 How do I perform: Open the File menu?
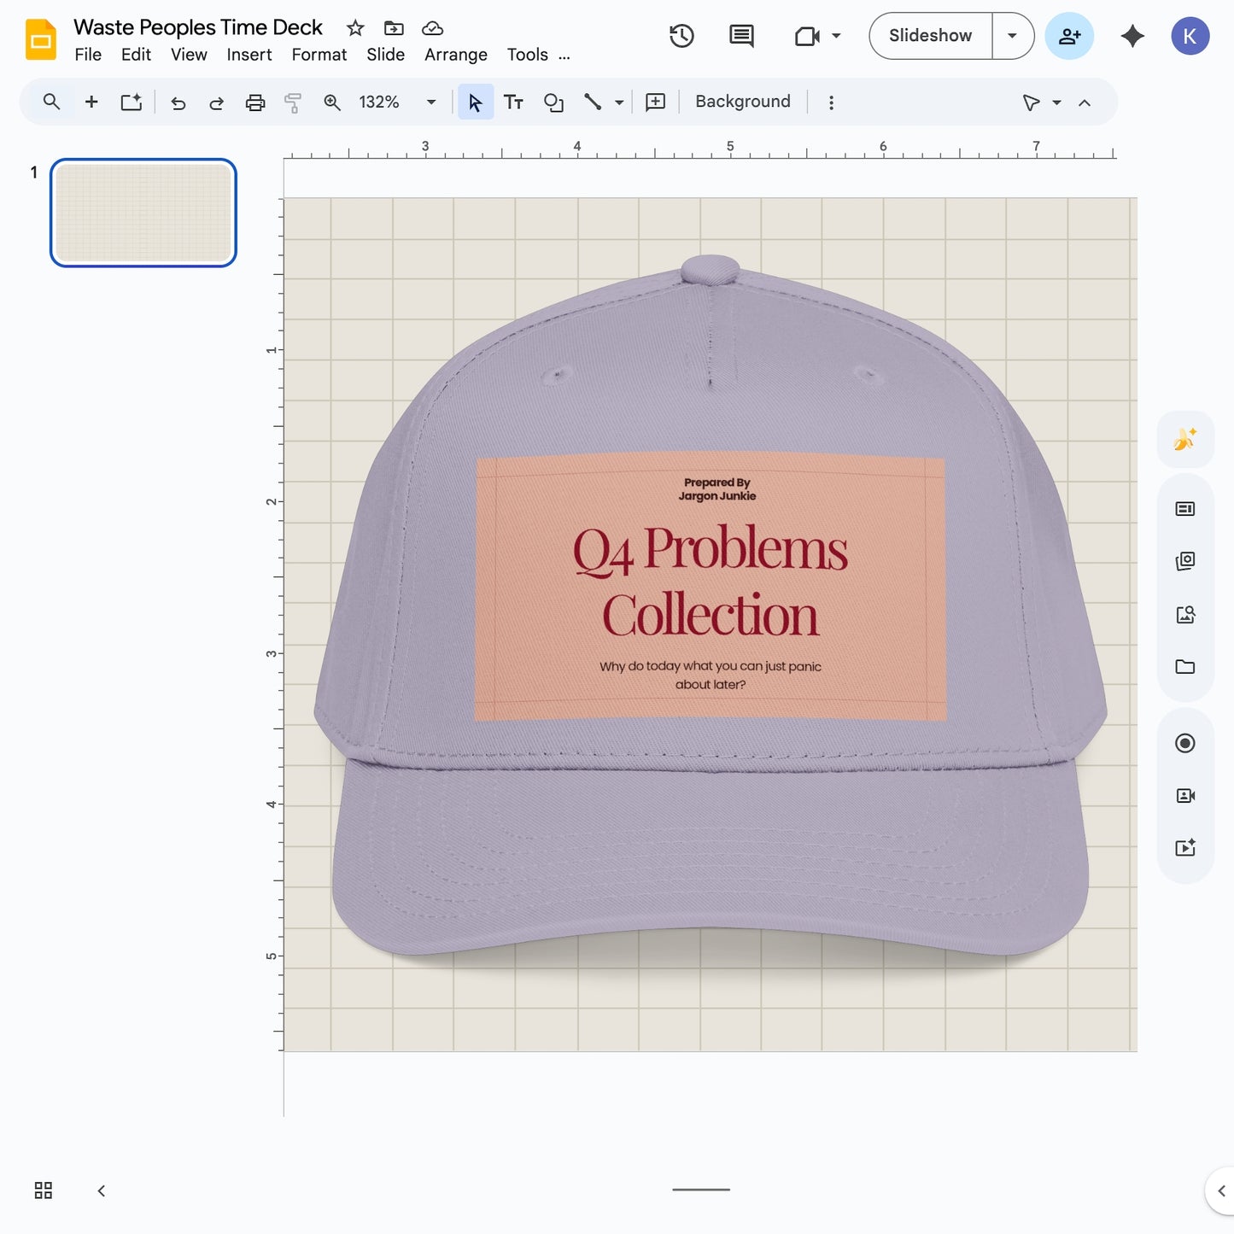(x=88, y=55)
